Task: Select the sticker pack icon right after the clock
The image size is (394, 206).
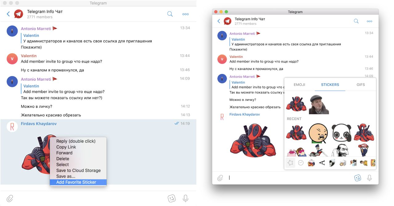Action: pos(311,163)
